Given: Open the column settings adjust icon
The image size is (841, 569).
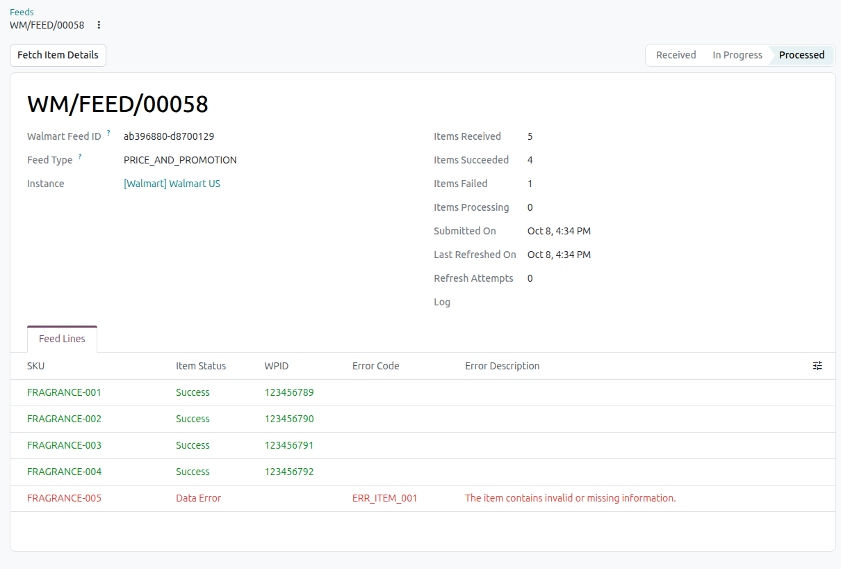Looking at the screenshot, I should [817, 366].
